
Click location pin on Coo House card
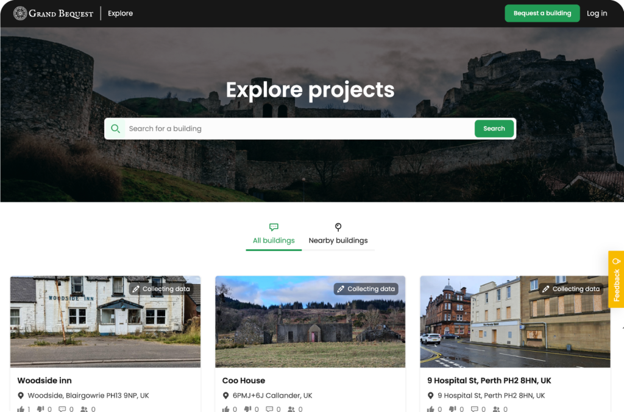coord(226,396)
